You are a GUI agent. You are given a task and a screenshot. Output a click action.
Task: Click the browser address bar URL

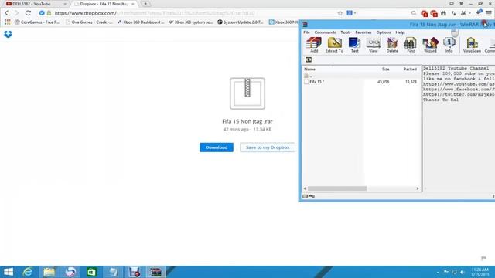coord(155,13)
